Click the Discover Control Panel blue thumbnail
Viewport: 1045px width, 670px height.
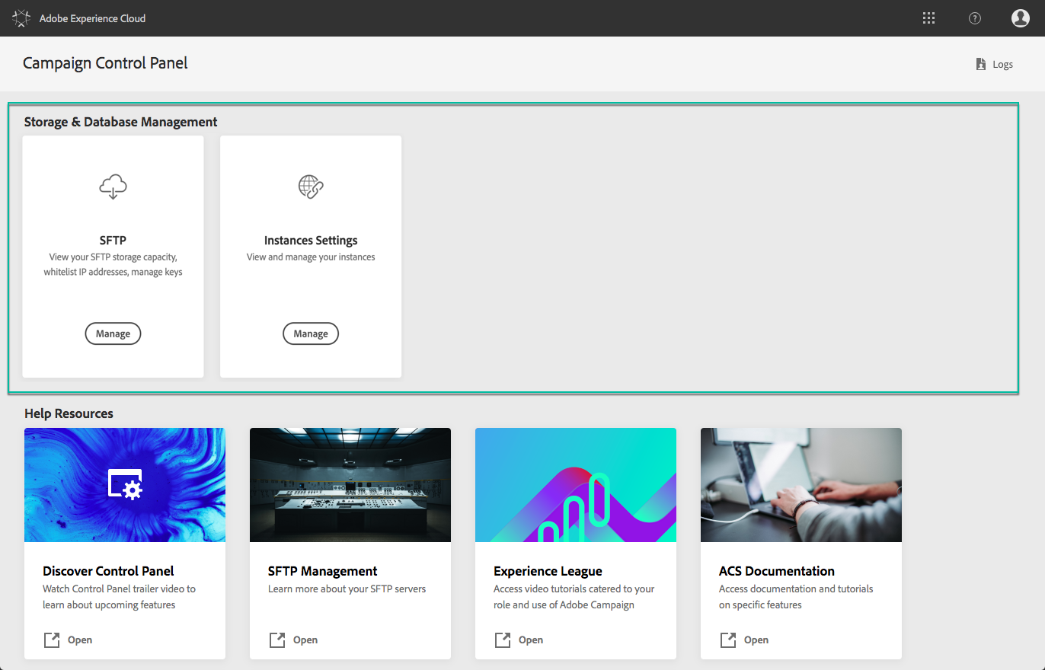(x=125, y=485)
